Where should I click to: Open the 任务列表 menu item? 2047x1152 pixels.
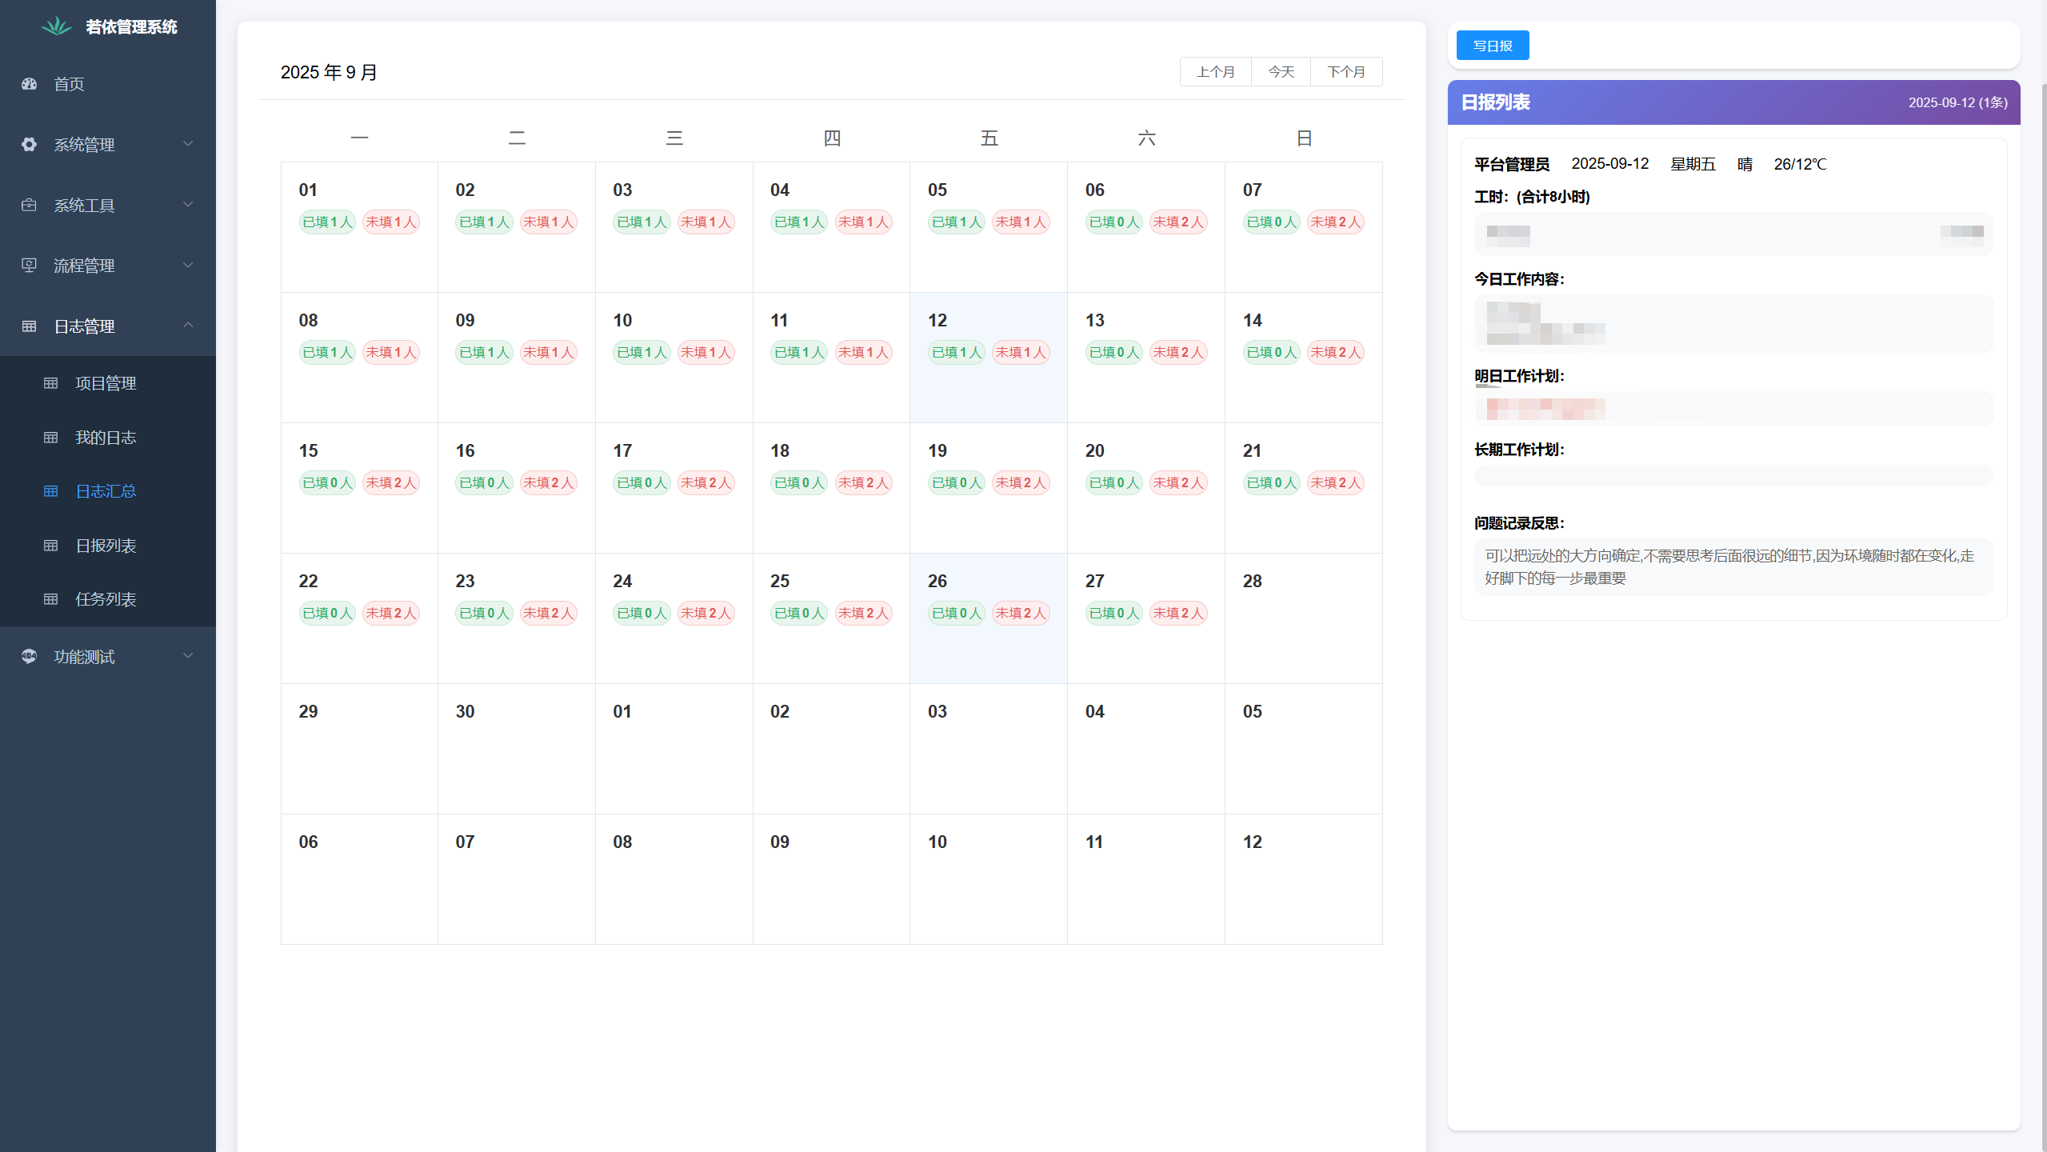(x=106, y=599)
